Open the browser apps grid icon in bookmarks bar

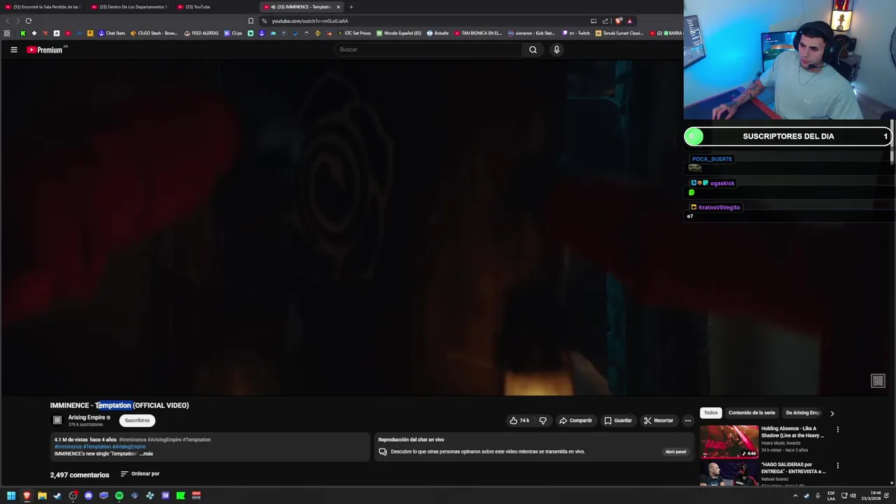tap(7, 33)
